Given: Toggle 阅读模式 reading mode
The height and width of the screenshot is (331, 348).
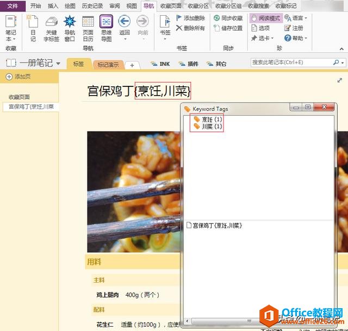Looking at the screenshot, I should click(x=265, y=18).
